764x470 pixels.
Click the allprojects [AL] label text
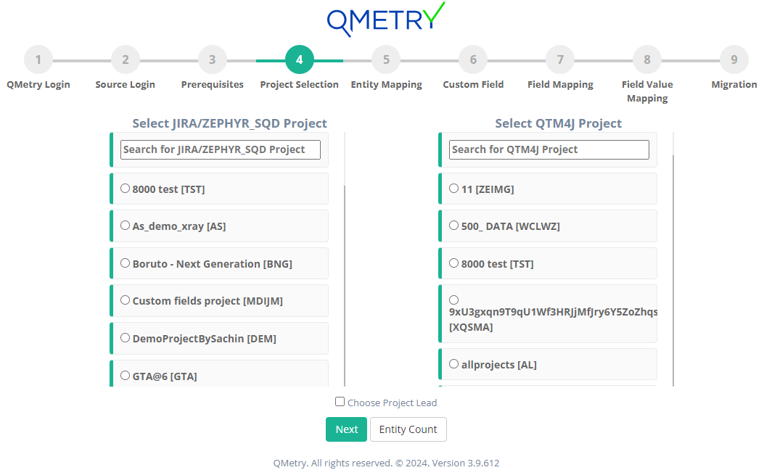pos(499,365)
